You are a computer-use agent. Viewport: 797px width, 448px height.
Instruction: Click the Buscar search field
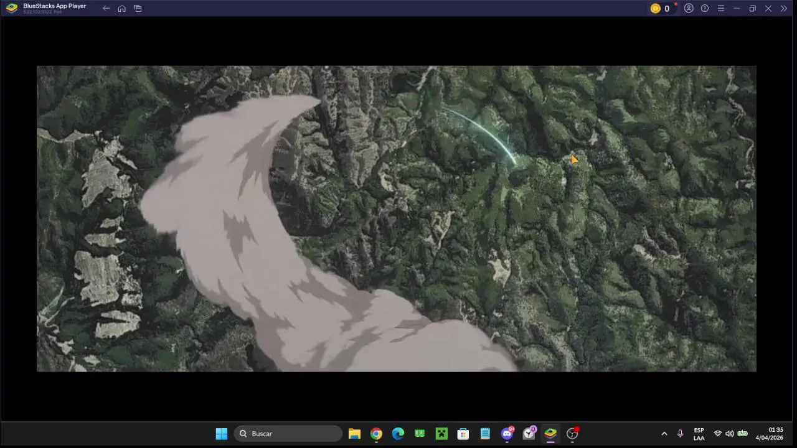click(288, 434)
